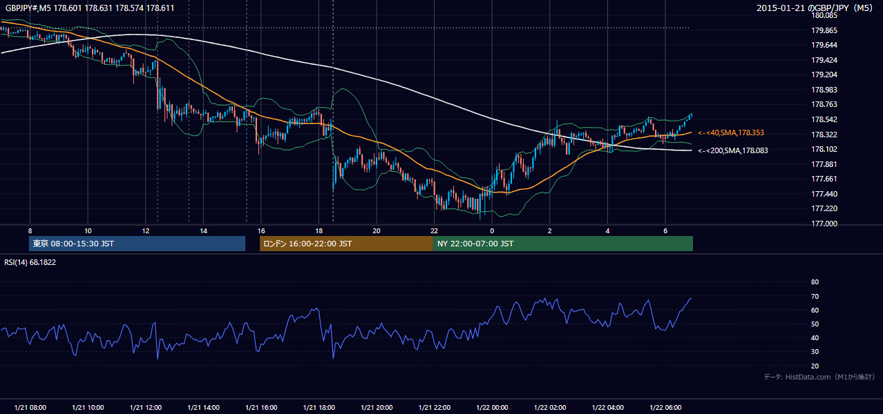Click the hour tick 22 under price chart
This screenshot has height=414, width=883.
pyautogui.click(x=434, y=230)
